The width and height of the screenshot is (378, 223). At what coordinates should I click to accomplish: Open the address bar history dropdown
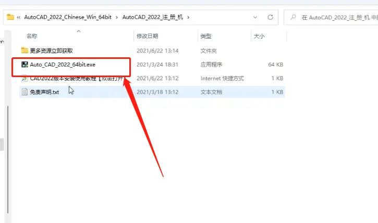255,17
